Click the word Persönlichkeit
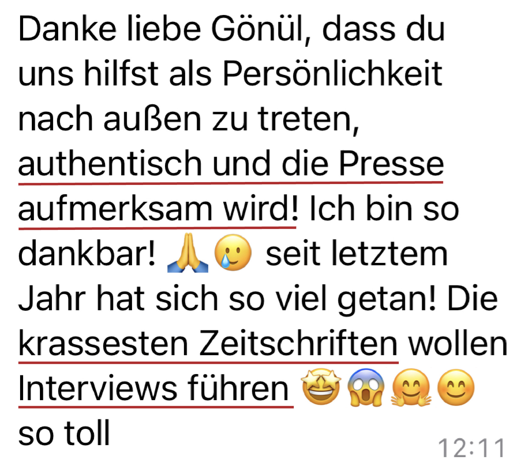522x464 pixels. [x=333, y=74]
